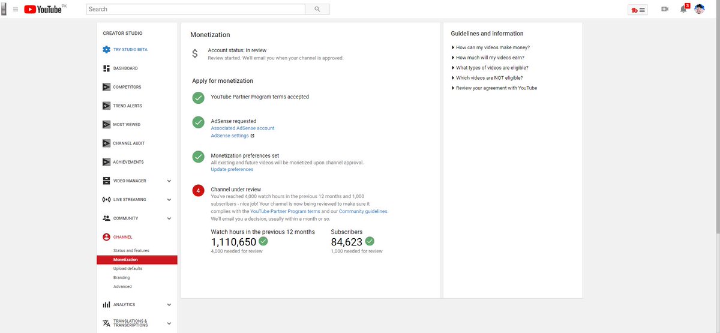Viewport: 720px width, 333px height.
Task: Click the Trend Alerts sidebar icon
Action: [106, 106]
